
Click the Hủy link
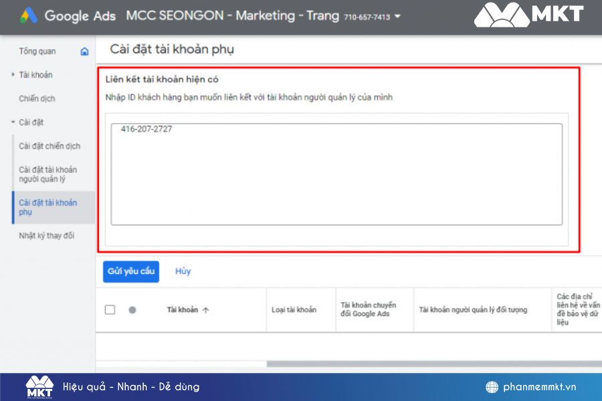[182, 271]
